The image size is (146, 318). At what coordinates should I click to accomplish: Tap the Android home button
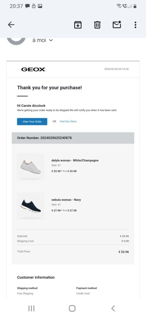click(x=72, y=308)
